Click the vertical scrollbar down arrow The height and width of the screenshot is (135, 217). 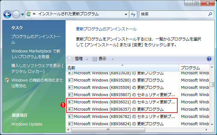pyautogui.click(x=212, y=124)
